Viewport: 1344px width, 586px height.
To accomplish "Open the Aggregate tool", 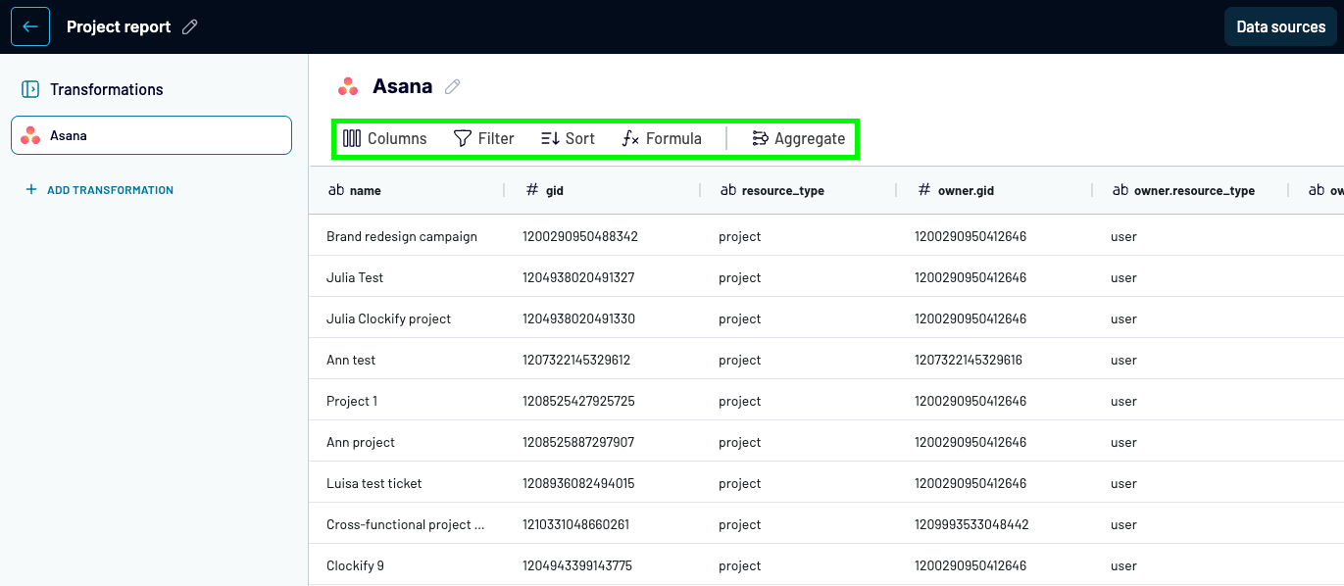I will 760,138.
